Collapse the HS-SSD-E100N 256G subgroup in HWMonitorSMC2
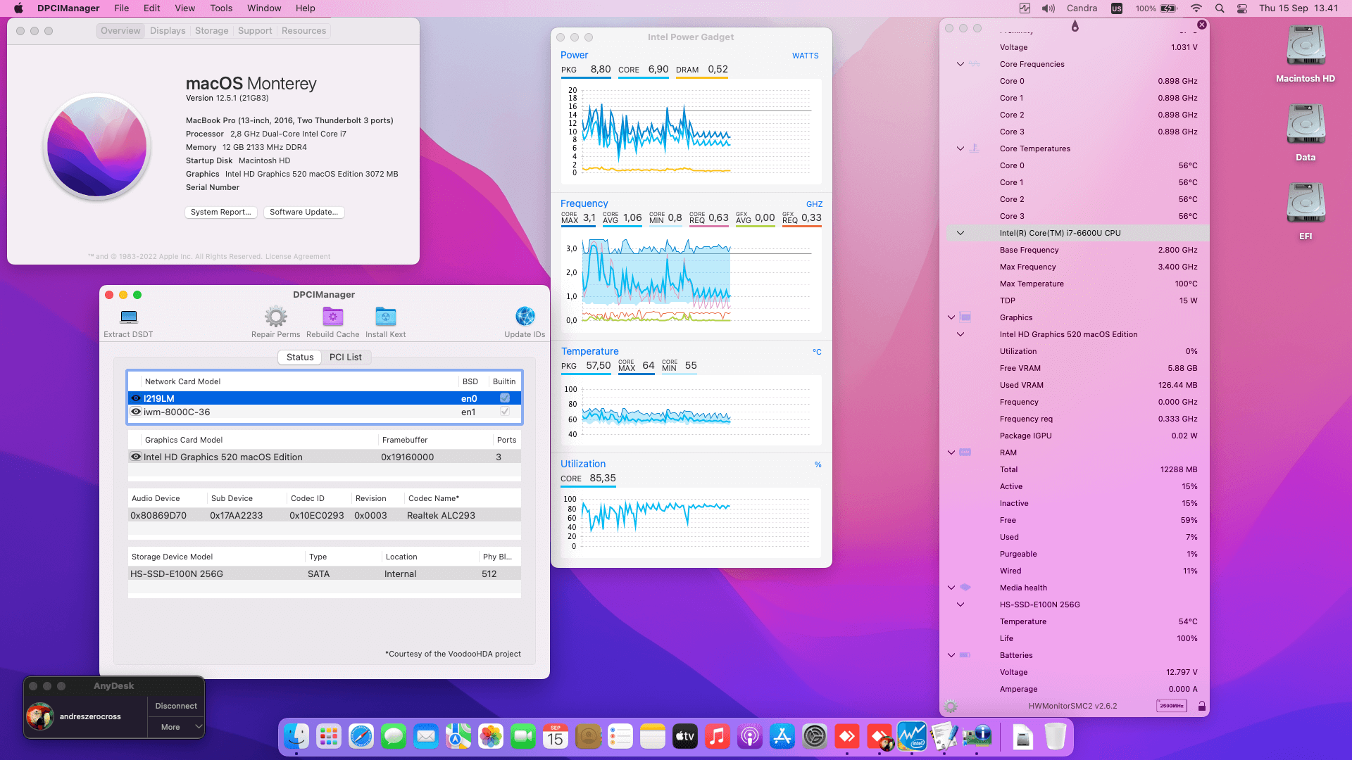Image resolution: width=1352 pixels, height=760 pixels. pyautogui.click(x=960, y=604)
